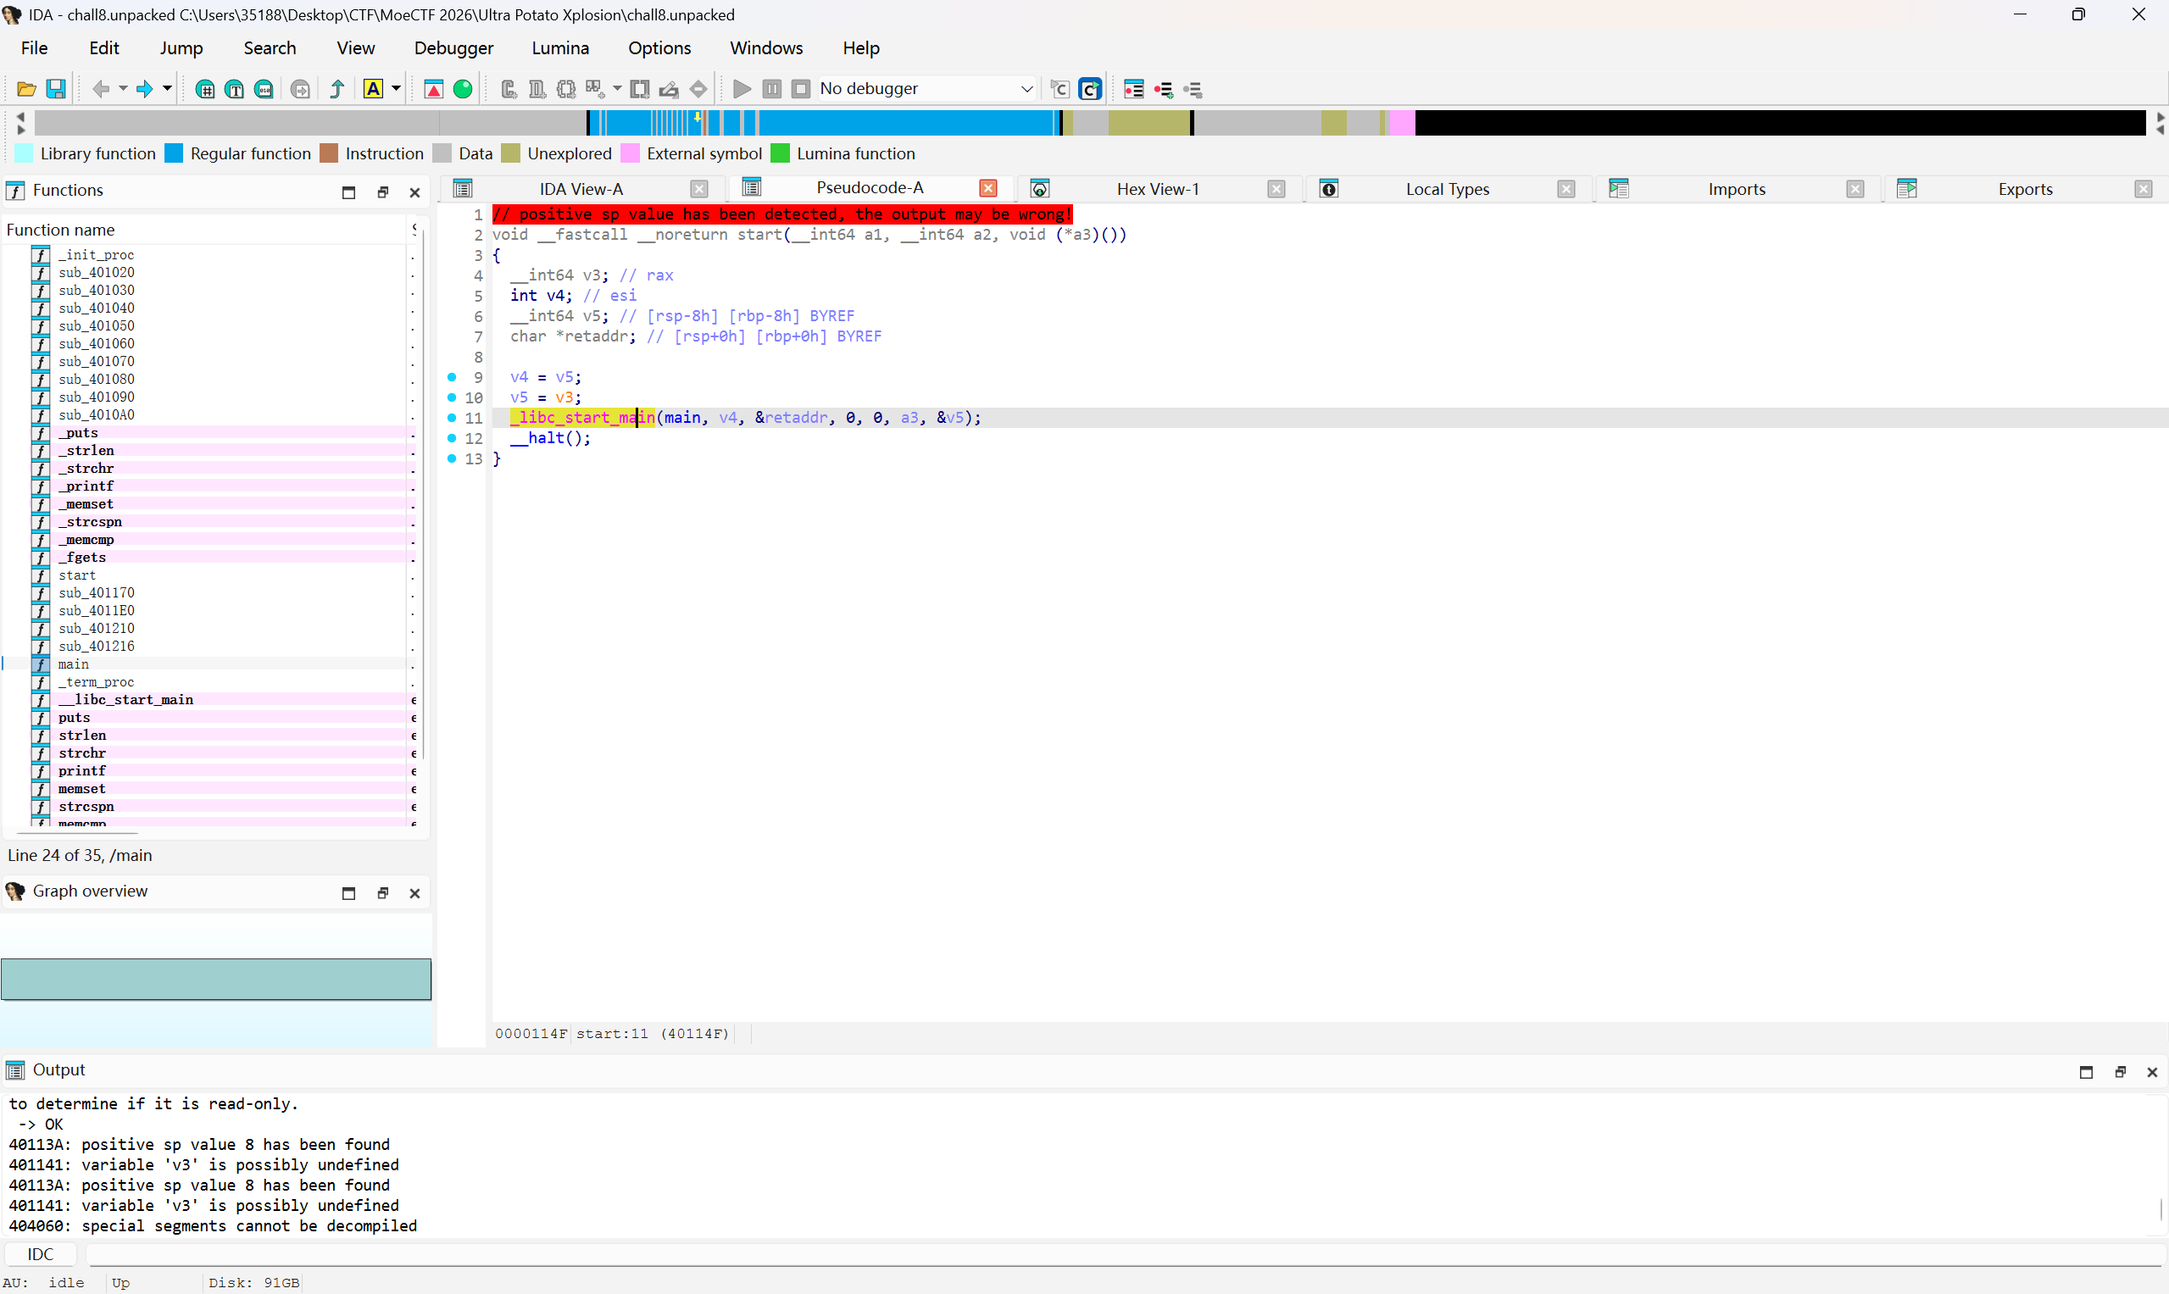This screenshot has width=2169, height=1294.
Task: Close the Graph overview panel
Action: 415,893
